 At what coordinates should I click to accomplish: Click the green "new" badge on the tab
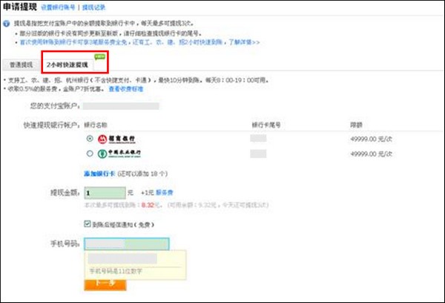coord(100,57)
